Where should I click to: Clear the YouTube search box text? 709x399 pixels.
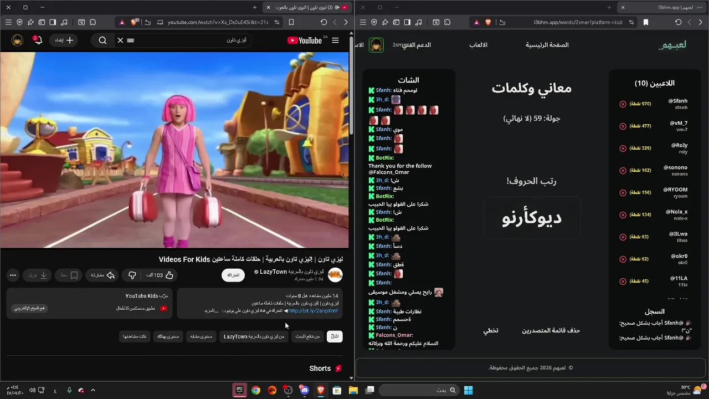[120, 40]
